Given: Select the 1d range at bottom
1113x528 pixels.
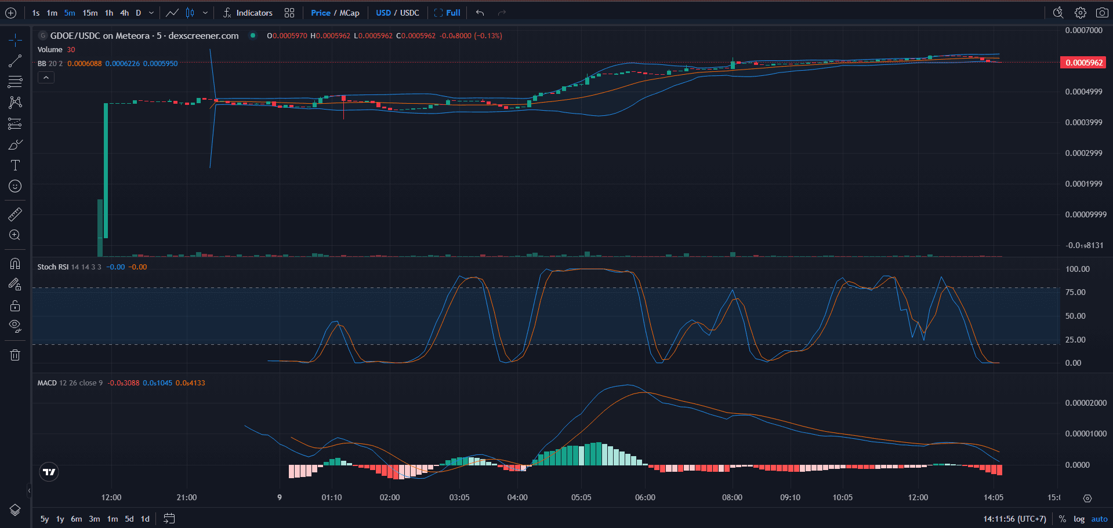Looking at the screenshot, I should point(145,519).
